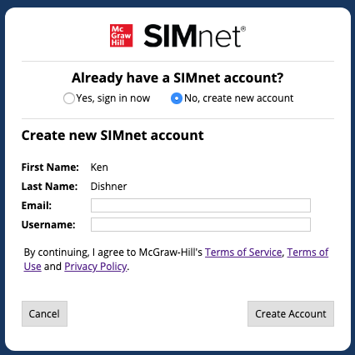Click the first name value 'Ken'
Image resolution: width=355 pixels, height=355 pixels.
click(99, 167)
